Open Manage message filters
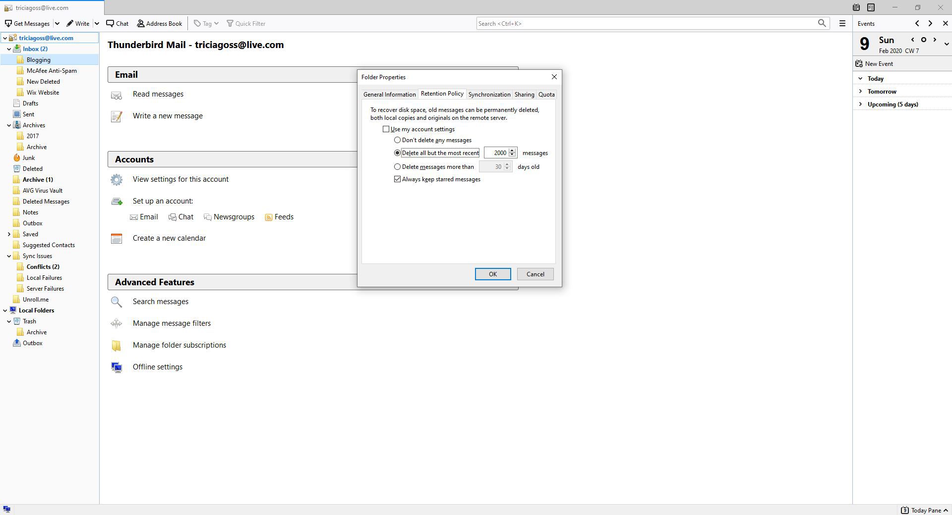 click(172, 323)
